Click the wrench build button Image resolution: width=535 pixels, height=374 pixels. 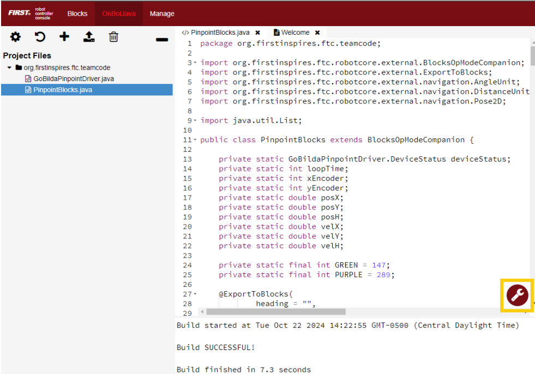coord(516,296)
